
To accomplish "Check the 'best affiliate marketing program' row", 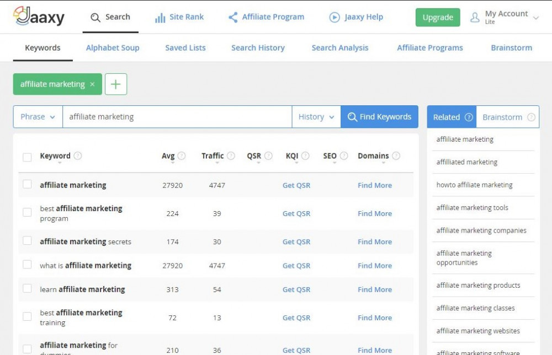I will tap(27, 212).
